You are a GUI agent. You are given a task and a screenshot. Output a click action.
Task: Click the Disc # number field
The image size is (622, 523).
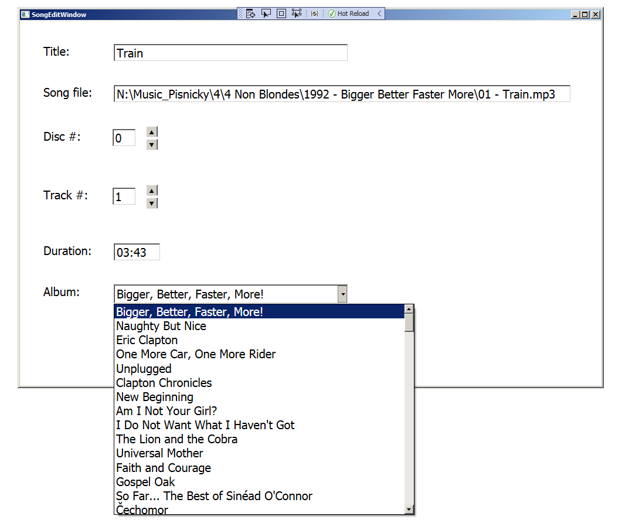pos(124,138)
